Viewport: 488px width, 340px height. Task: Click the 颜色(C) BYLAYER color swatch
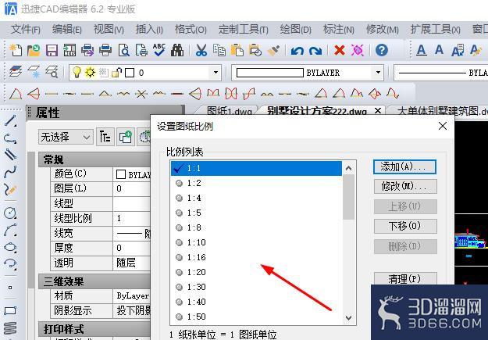pyautogui.click(x=121, y=174)
